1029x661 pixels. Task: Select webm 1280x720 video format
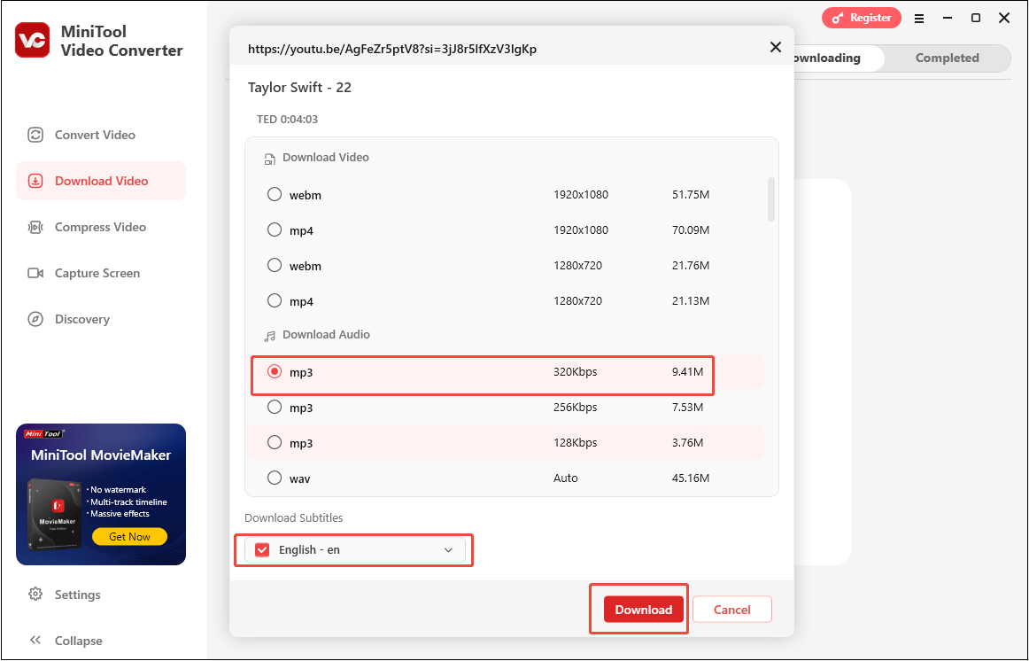pyautogui.click(x=275, y=265)
